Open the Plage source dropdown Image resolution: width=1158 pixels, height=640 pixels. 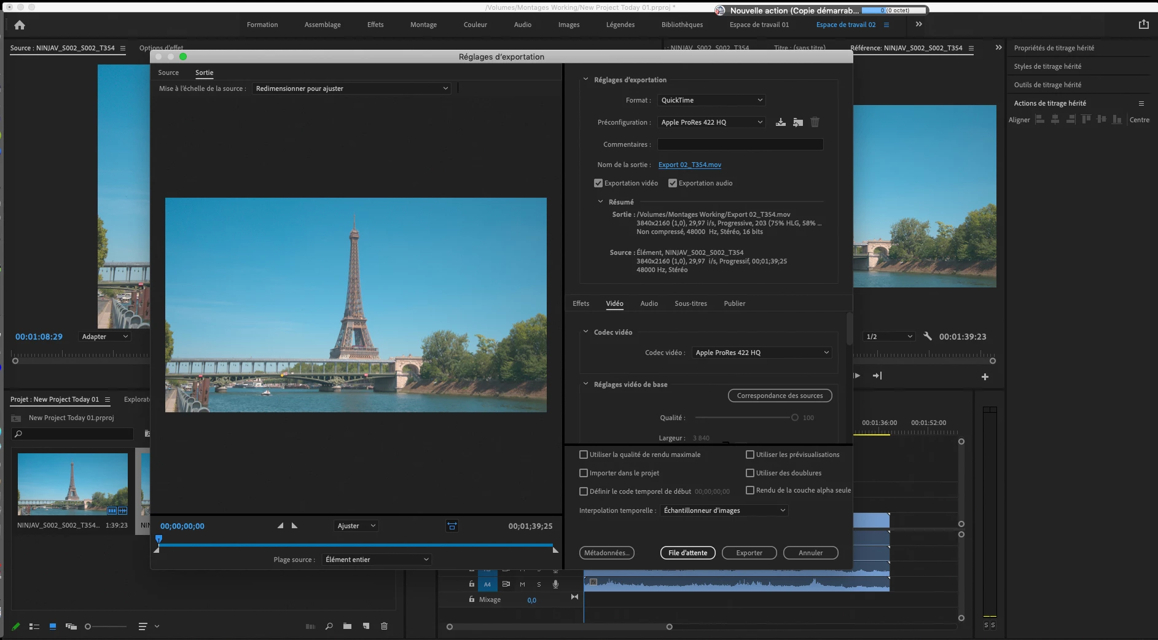377,560
